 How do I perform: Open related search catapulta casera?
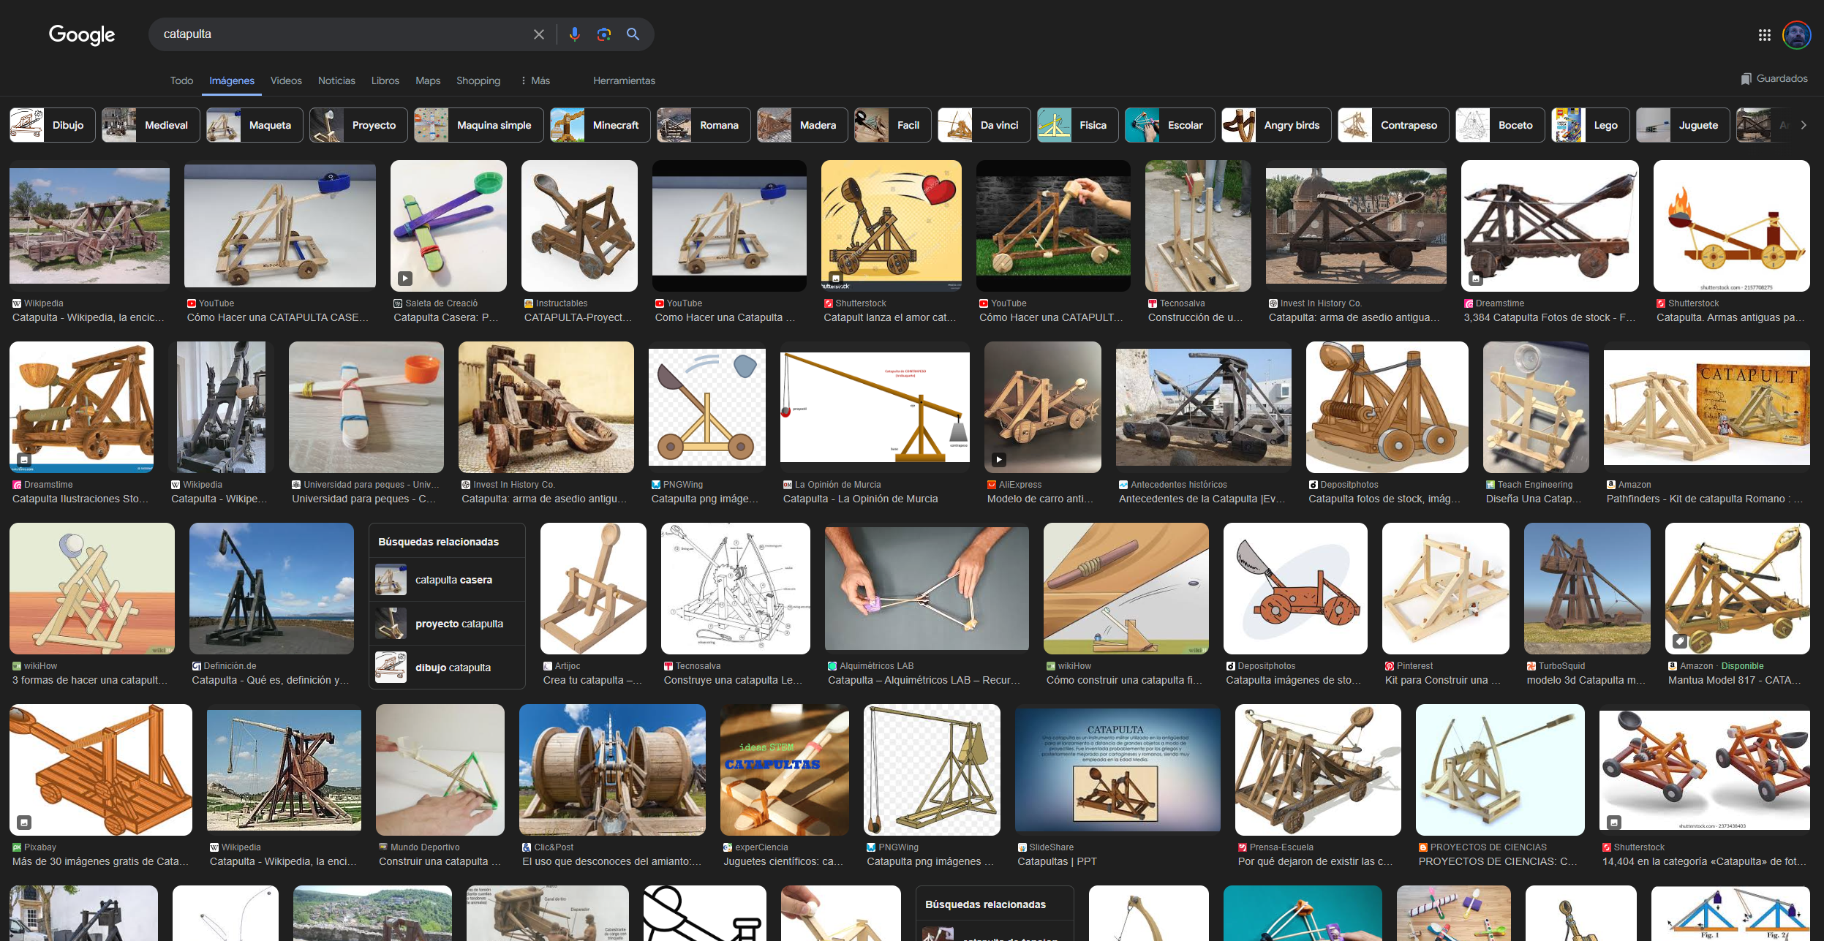[x=447, y=580]
